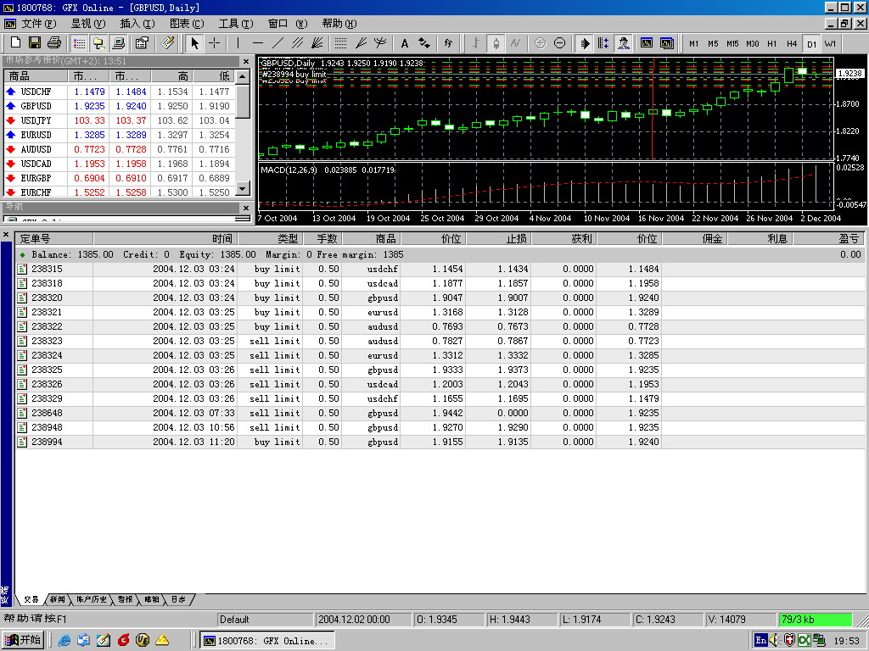The height and width of the screenshot is (651, 869).
Task: Click the 开始 Start button
Action: click(x=24, y=640)
